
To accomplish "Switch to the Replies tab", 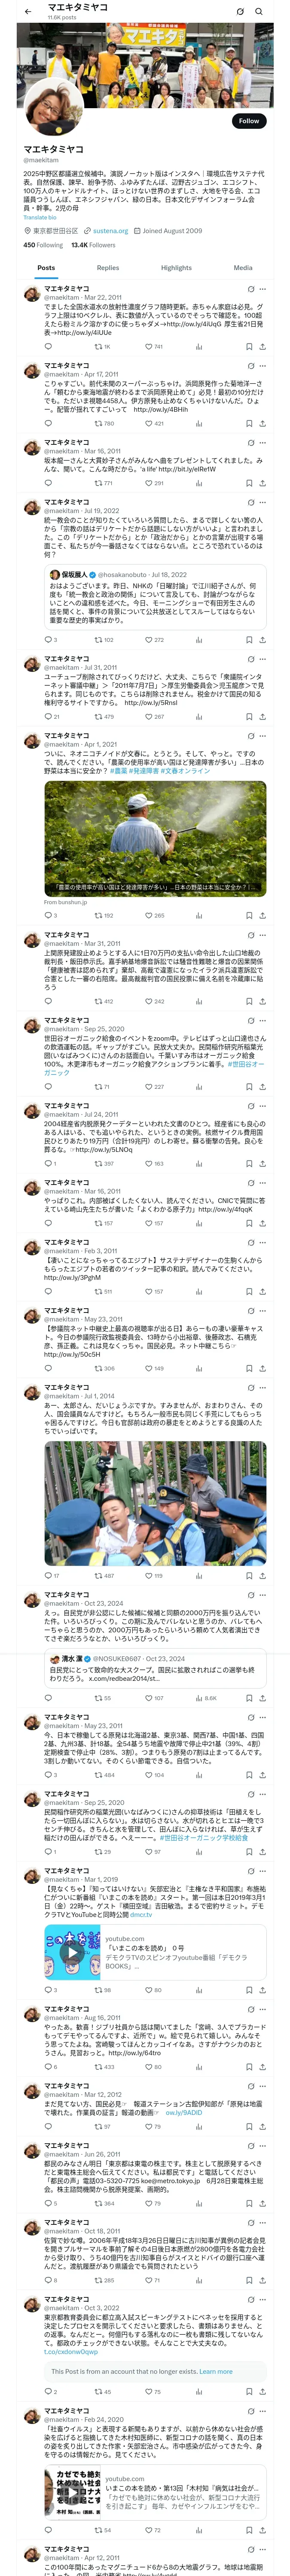I will coord(108,268).
